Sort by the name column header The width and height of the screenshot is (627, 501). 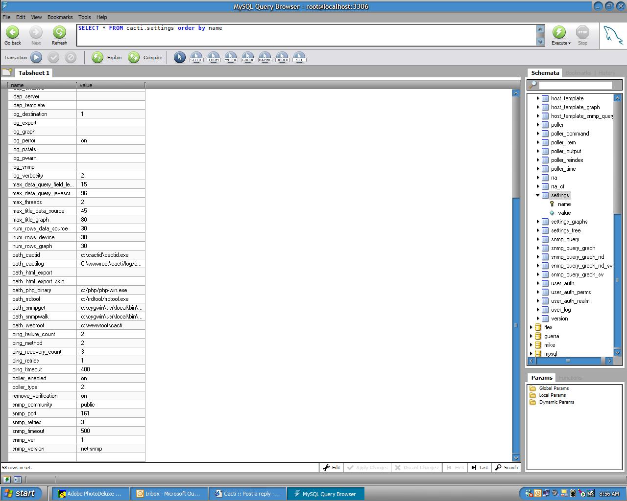42,85
